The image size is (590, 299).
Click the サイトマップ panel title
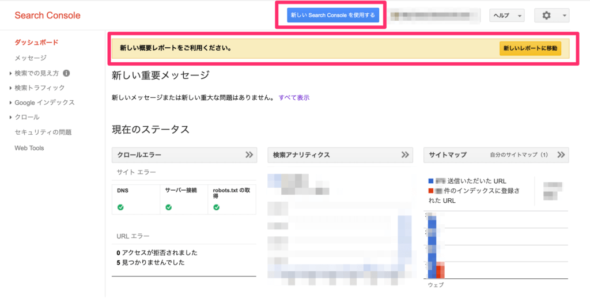(x=448, y=154)
